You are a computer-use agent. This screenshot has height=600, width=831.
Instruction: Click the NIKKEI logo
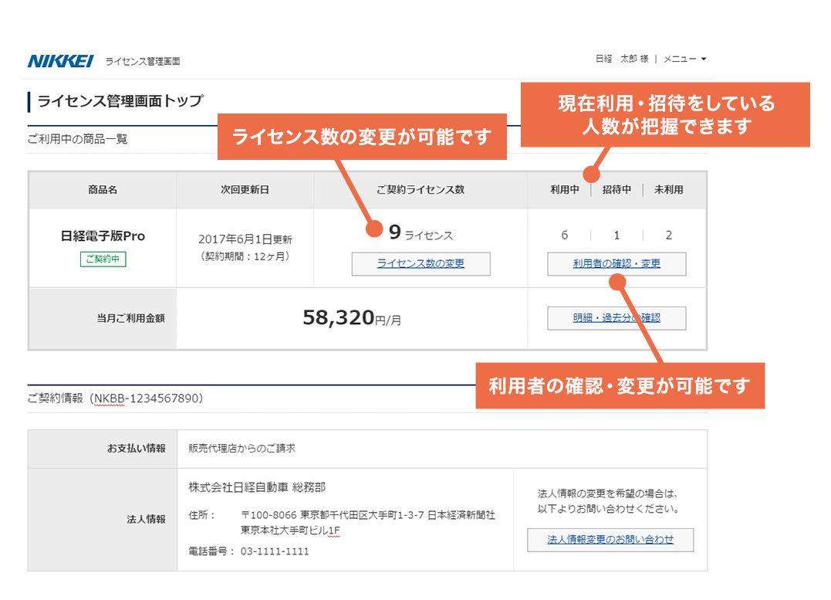point(58,59)
